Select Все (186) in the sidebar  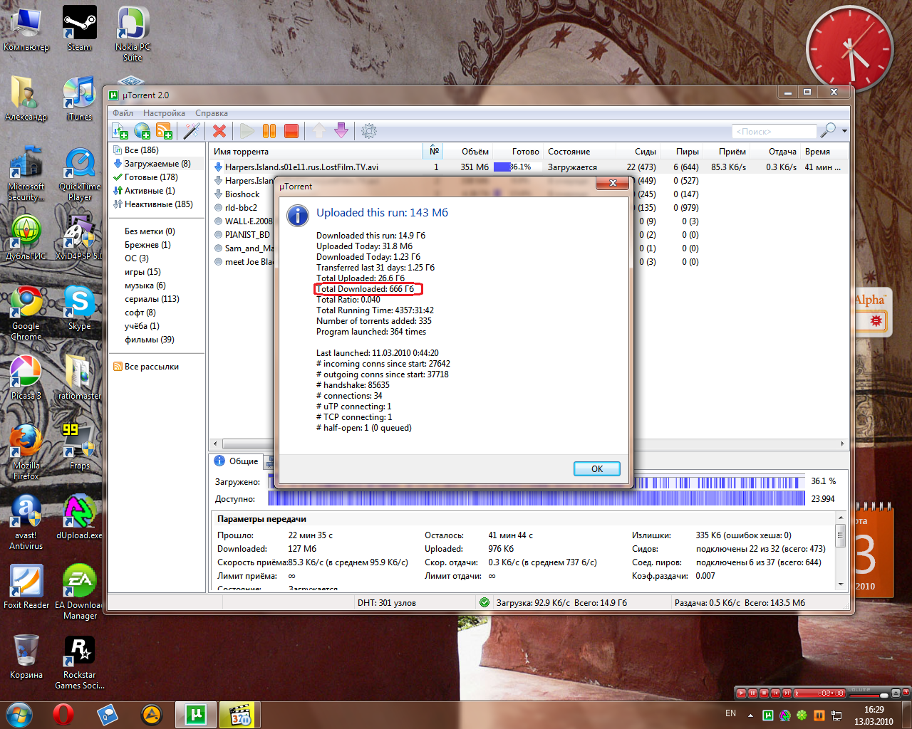click(141, 150)
